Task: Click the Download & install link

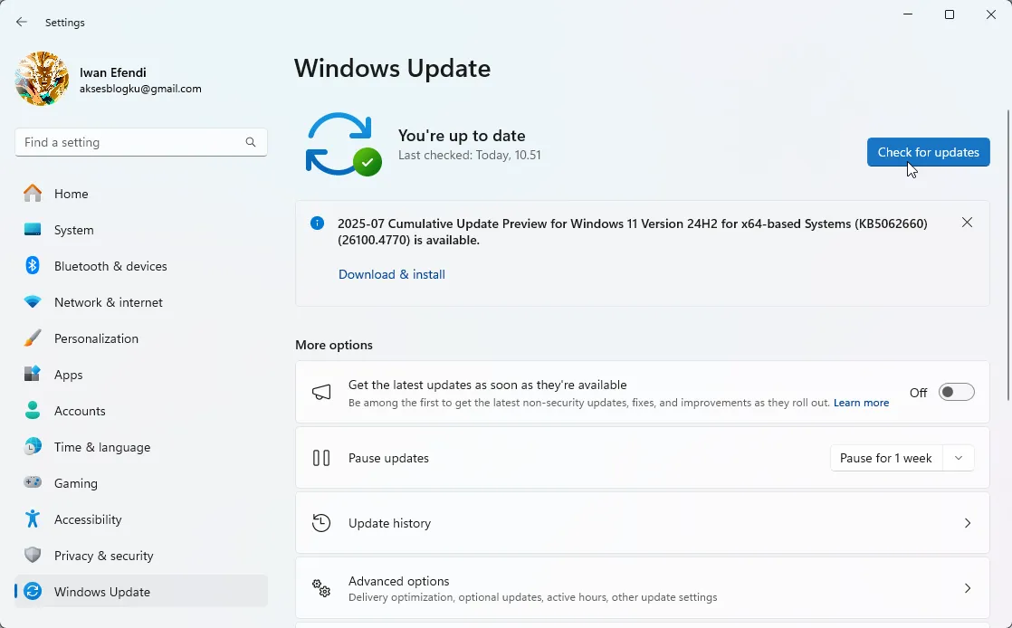Action: point(391,274)
